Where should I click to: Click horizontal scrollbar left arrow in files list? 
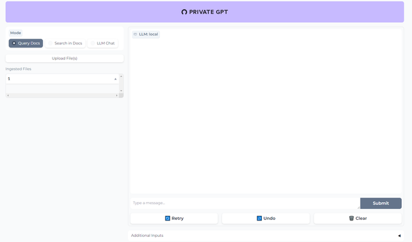click(x=8, y=96)
